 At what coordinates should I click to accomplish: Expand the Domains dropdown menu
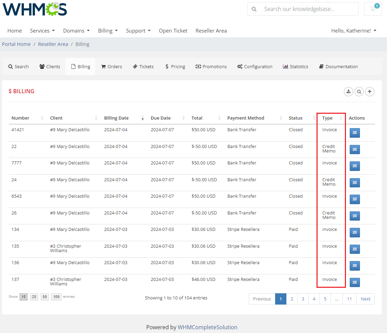click(x=76, y=30)
